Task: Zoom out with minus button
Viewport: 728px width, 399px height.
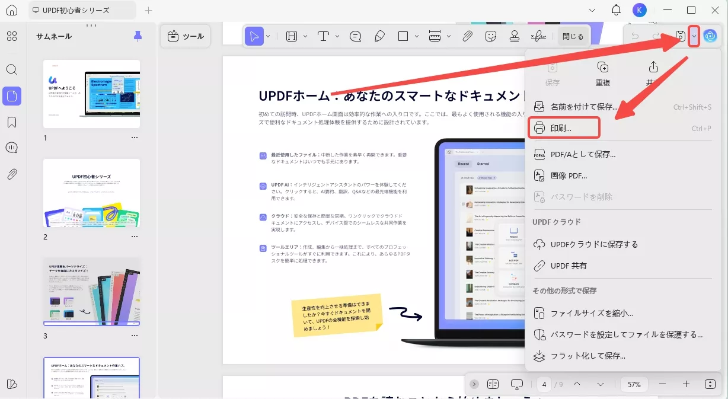Action: pyautogui.click(x=662, y=384)
